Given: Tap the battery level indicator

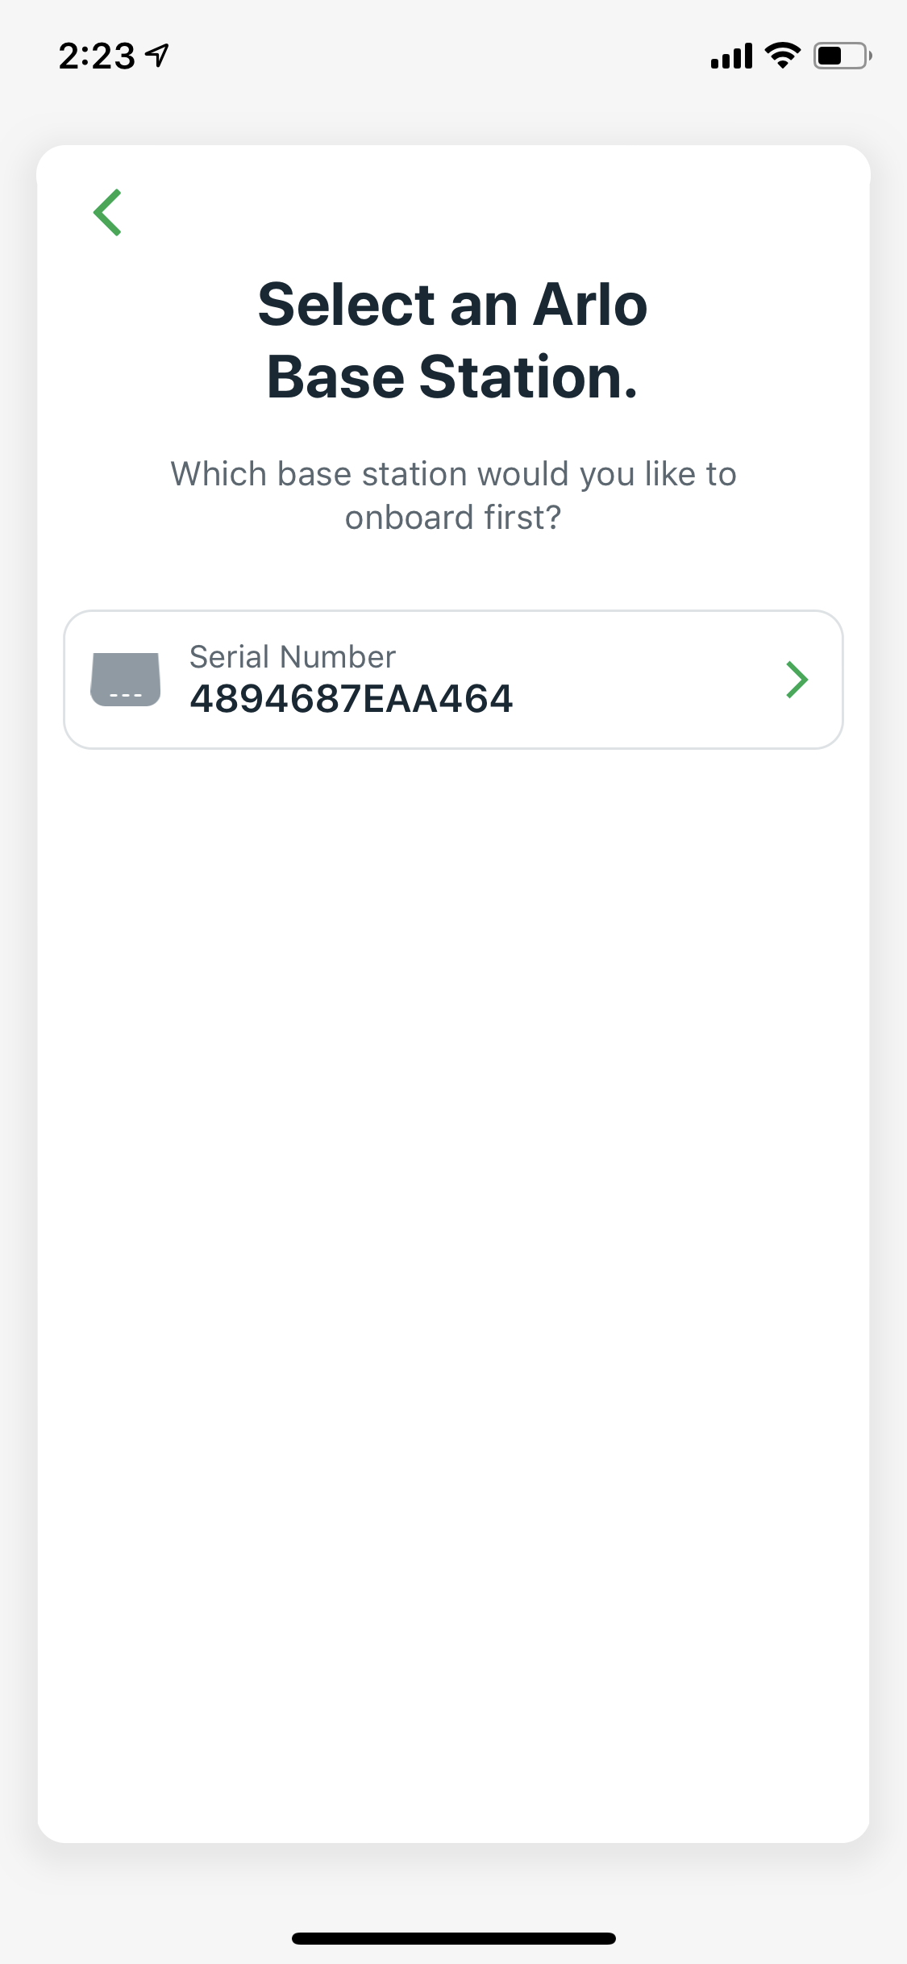Looking at the screenshot, I should tap(842, 56).
